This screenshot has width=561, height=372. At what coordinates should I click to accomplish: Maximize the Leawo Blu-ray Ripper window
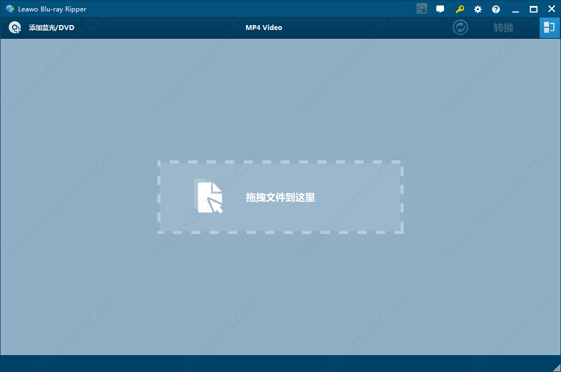click(x=534, y=9)
